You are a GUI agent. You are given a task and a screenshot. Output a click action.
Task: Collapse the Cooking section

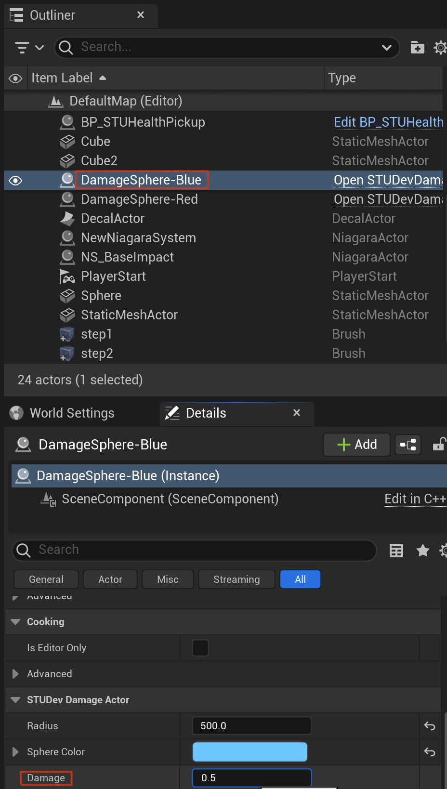click(x=15, y=622)
